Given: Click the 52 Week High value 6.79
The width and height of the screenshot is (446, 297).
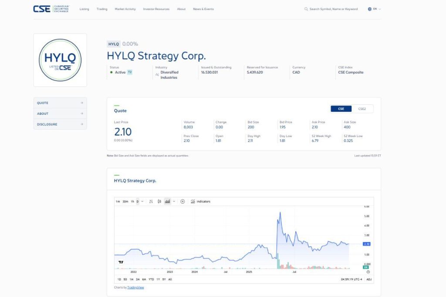Looking at the screenshot, I should (315, 140).
